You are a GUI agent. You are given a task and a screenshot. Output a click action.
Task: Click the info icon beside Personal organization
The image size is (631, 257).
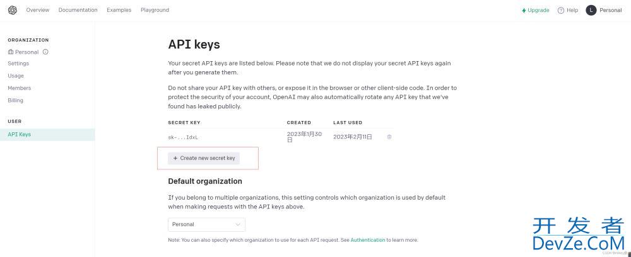pos(45,52)
